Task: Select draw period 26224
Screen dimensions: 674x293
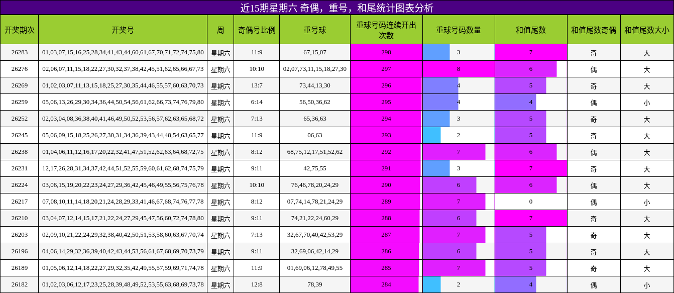Action: tap(19, 185)
